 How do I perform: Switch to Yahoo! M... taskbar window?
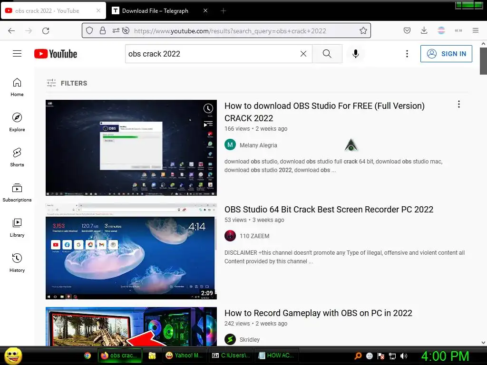184,355
